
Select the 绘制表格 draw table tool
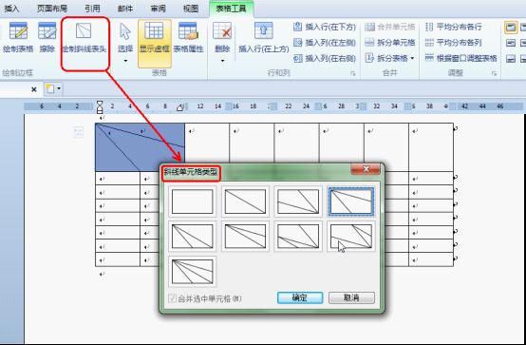tap(18, 37)
